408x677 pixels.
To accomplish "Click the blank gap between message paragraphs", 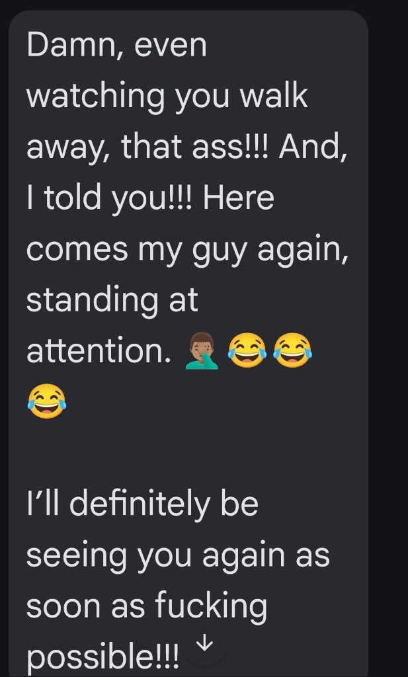I will [188, 454].
